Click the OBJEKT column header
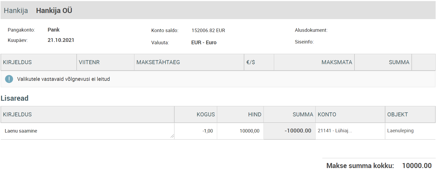Screen dimensions: 437x176 (397, 115)
